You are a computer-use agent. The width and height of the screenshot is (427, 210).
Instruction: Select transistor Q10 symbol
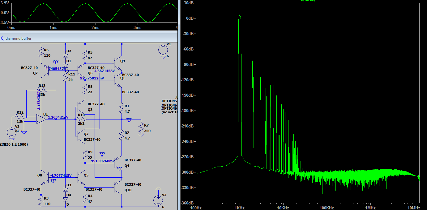coord(118,187)
